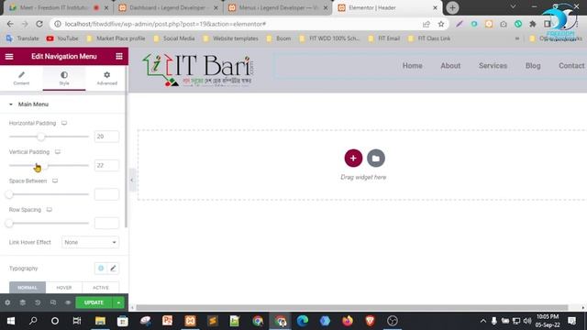587x330 pixels.
Task: Switch to the Style tab
Action: click(x=64, y=78)
